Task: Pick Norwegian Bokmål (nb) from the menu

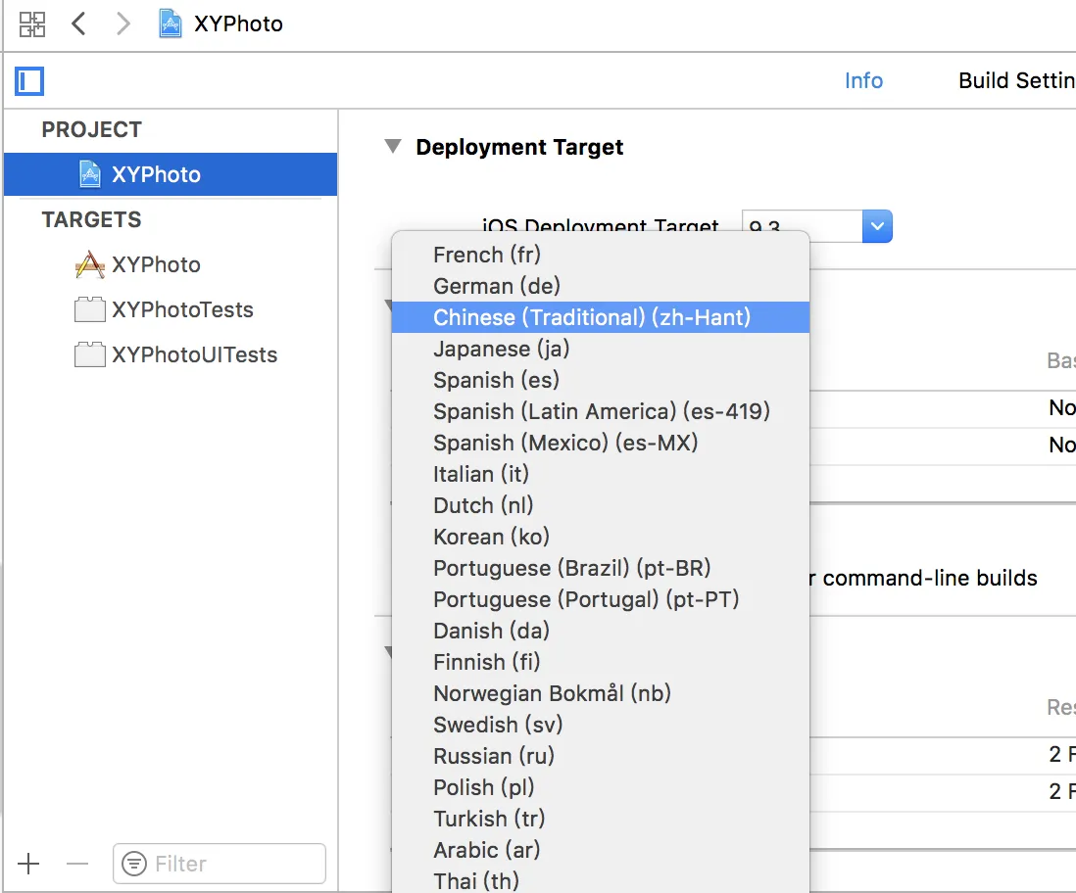Action: 552,693
